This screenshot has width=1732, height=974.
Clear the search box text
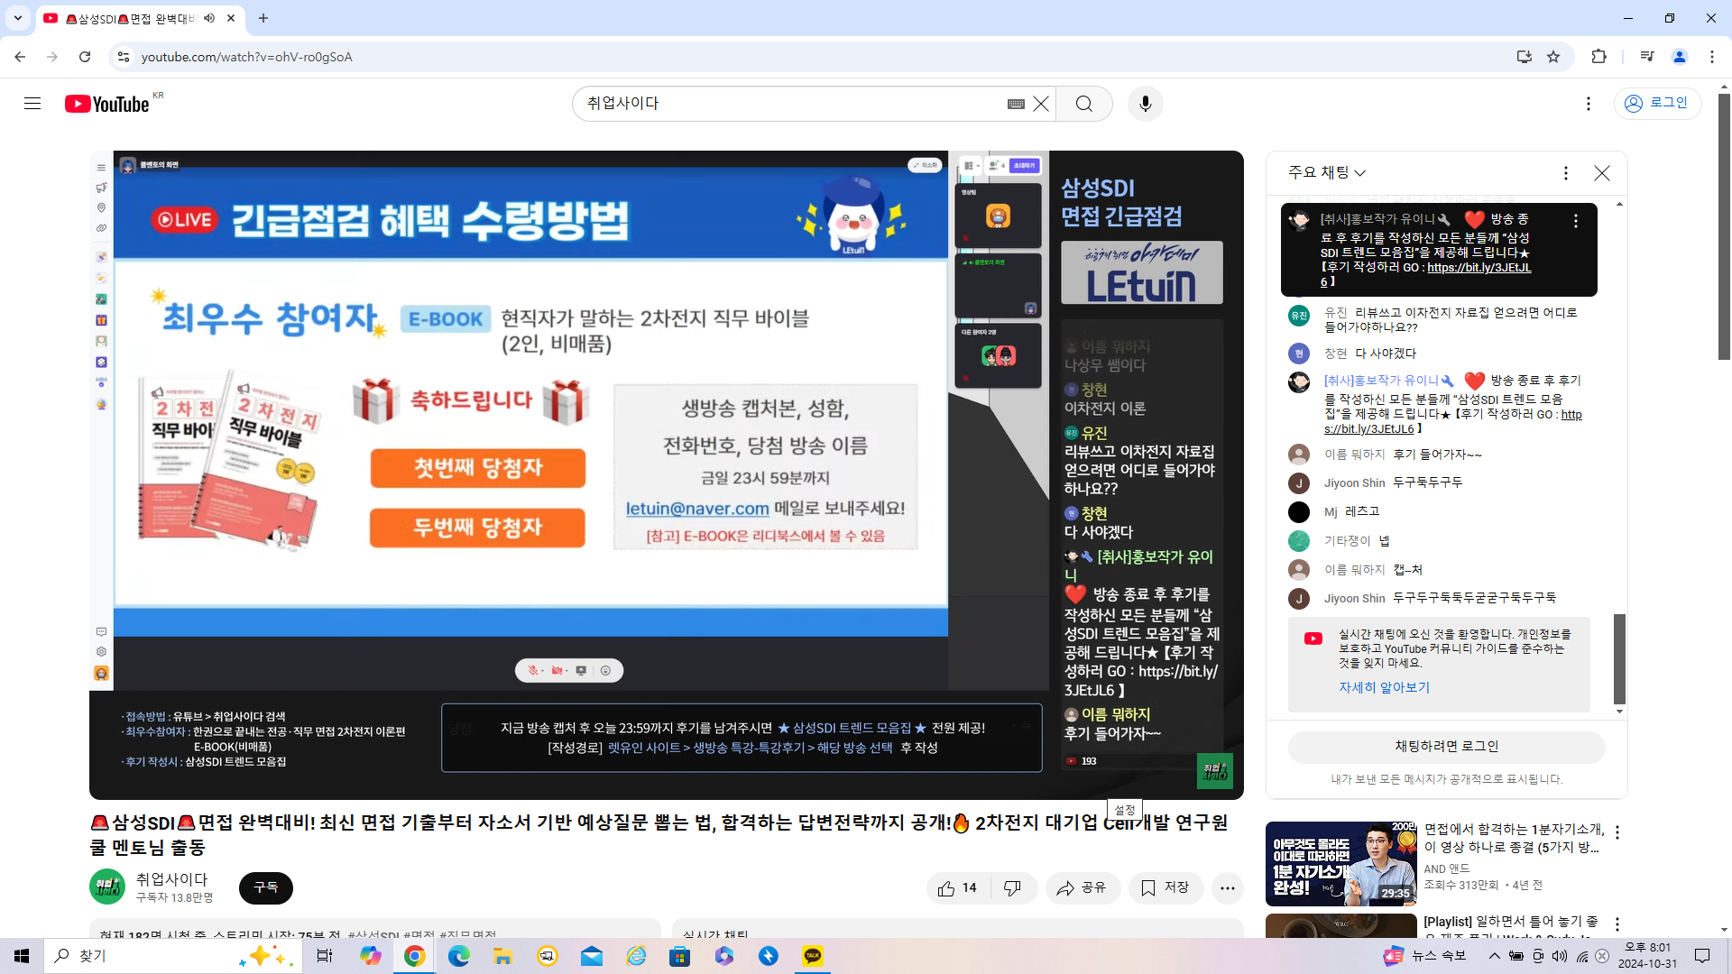pyautogui.click(x=1041, y=104)
